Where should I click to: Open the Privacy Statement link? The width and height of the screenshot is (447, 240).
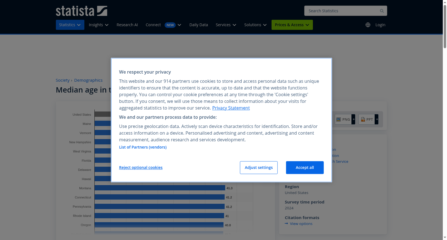pyautogui.click(x=231, y=108)
